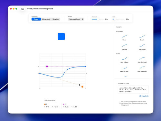
Task: Apply the Ease Out Cubic preset
Action: pos(142,69)
